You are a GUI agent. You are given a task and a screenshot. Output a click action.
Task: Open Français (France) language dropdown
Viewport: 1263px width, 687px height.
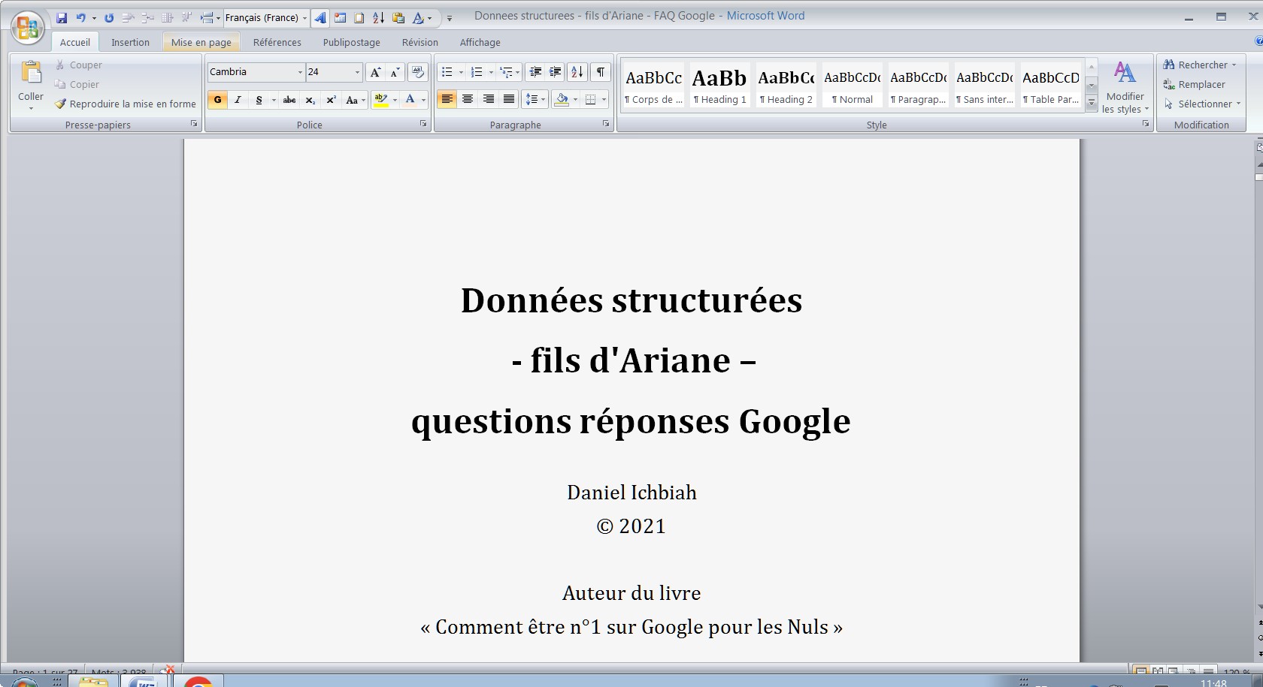tap(304, 18)
